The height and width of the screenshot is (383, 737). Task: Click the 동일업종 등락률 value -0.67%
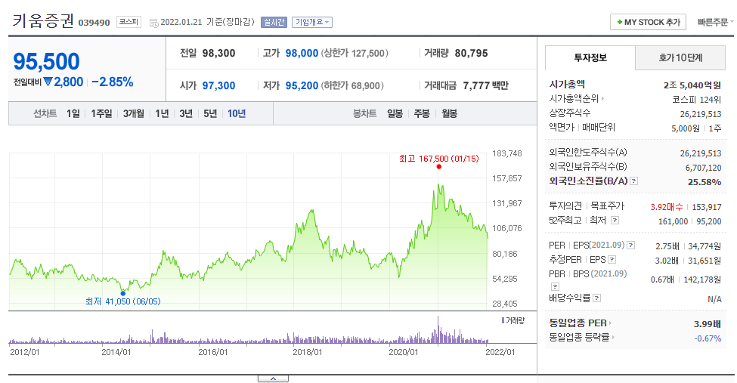pyautogui.click(x=708, y=338)
